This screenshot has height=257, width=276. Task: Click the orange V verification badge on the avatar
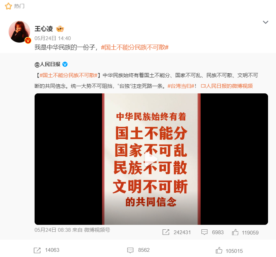28,40
